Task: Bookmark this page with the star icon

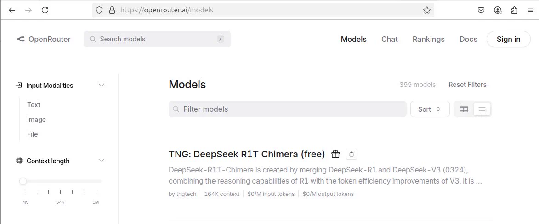Action: click(426, 10)
